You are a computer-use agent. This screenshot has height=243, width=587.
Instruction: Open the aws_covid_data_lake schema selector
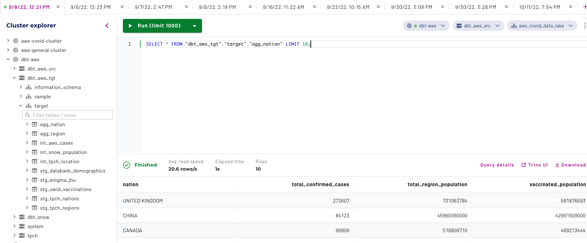click(542, 26)
